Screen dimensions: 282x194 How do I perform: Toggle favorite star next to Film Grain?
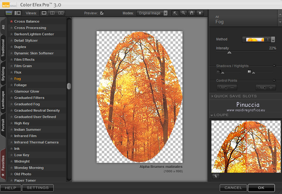coord(11,66)
